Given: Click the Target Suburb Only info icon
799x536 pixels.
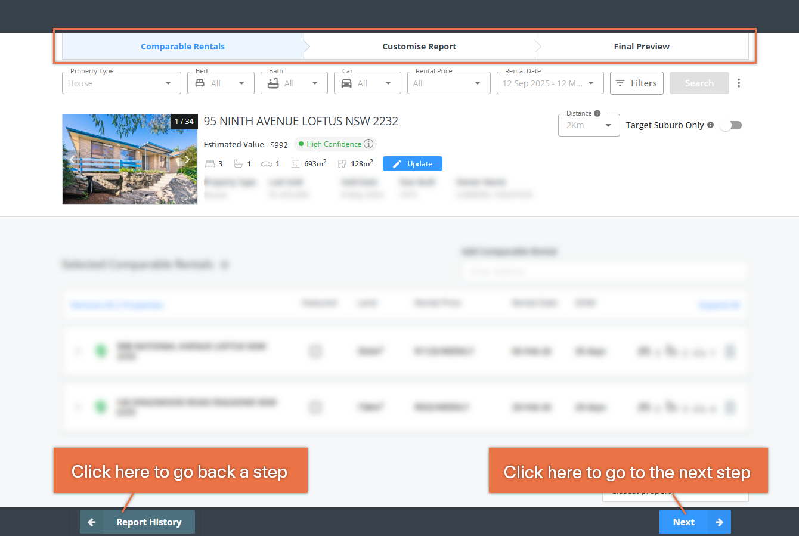Looking at the screenshot, I should click(710, 125).
